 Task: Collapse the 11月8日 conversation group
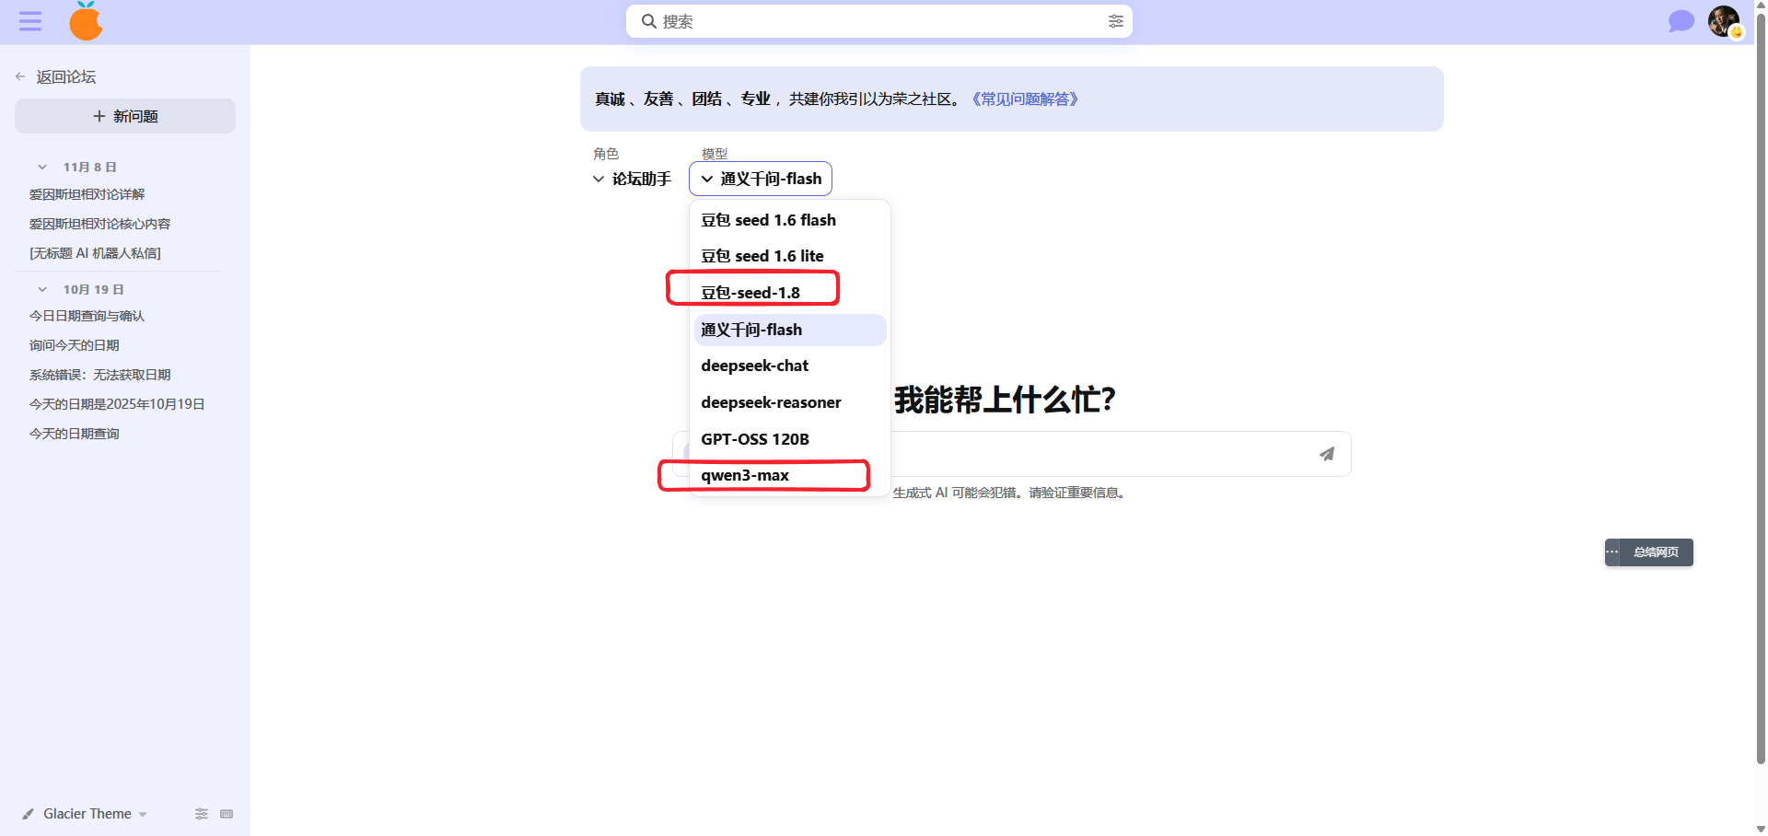tap(42, 168)
